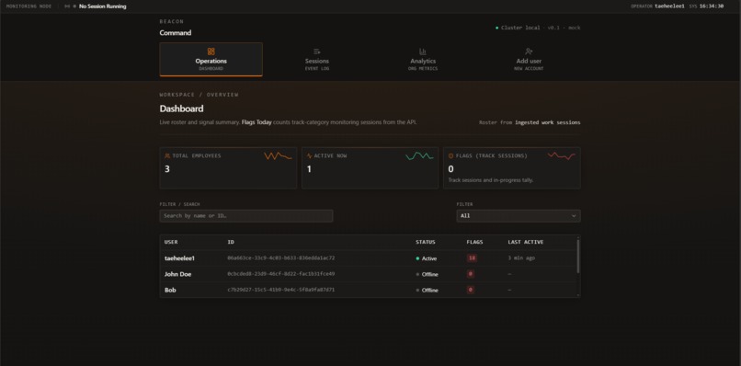
Task: Click the Cluster local v0.1 mock label
Action: (x=541, y=28)
